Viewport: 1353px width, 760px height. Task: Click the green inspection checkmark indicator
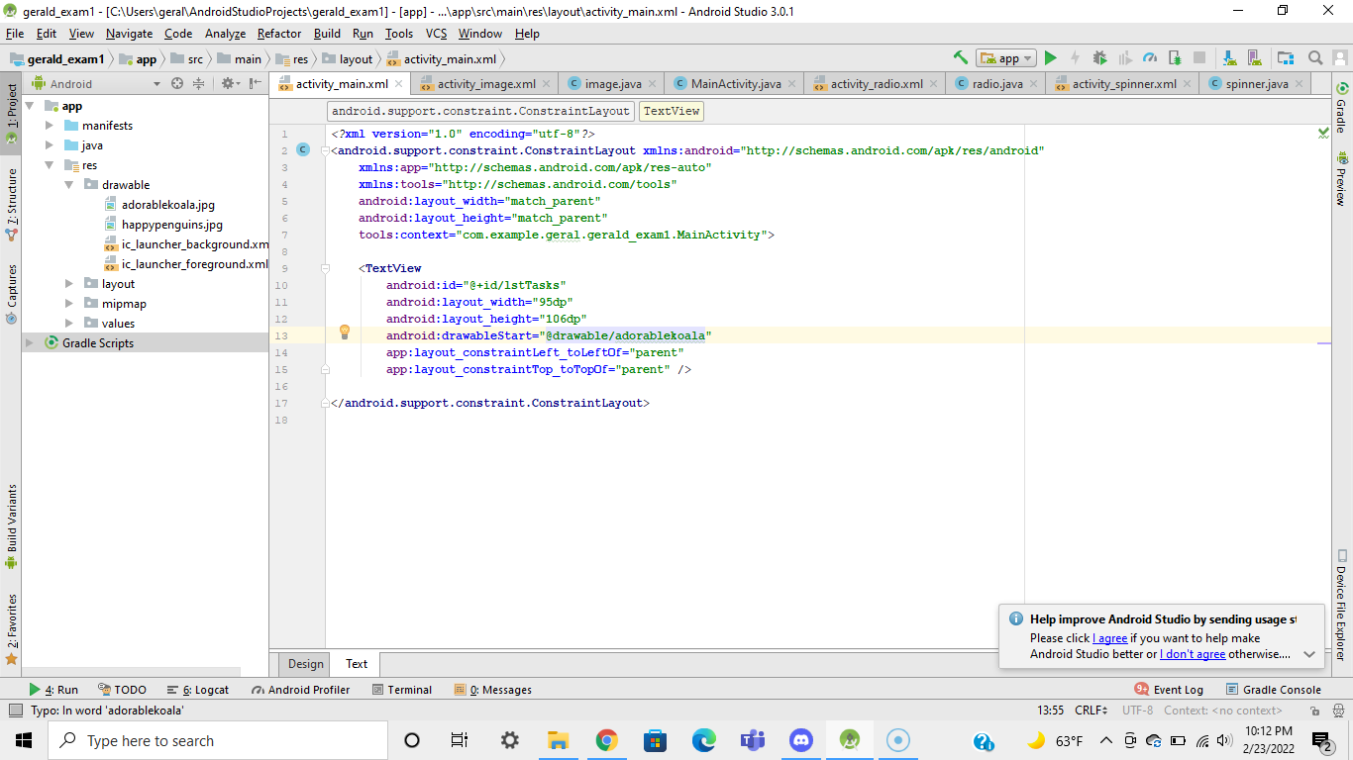coord(1323,132)
